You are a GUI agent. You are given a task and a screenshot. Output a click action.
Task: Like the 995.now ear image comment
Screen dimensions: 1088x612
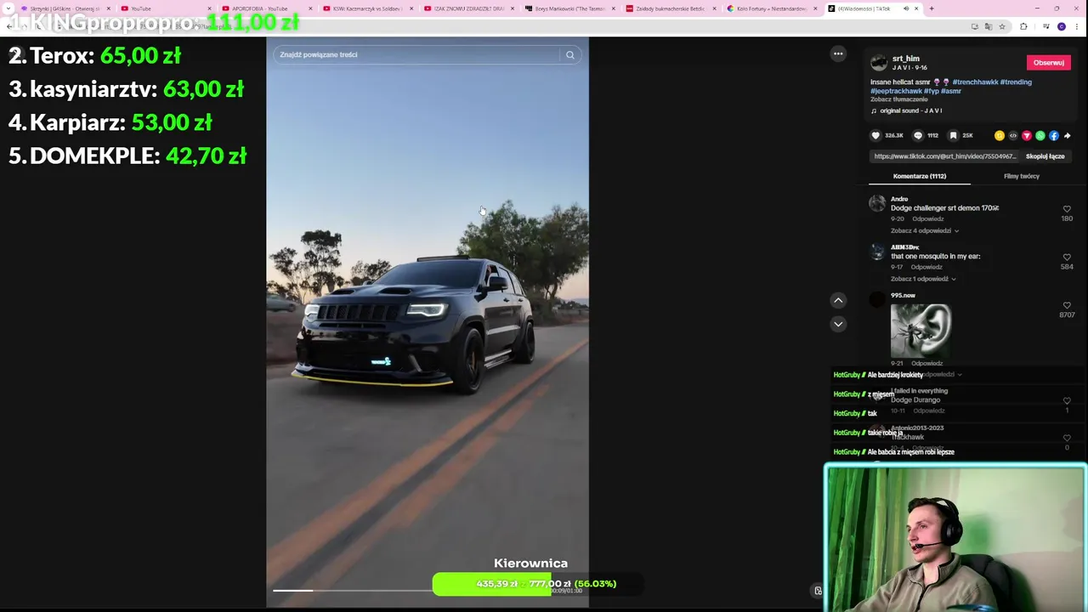click(1067, 306)
